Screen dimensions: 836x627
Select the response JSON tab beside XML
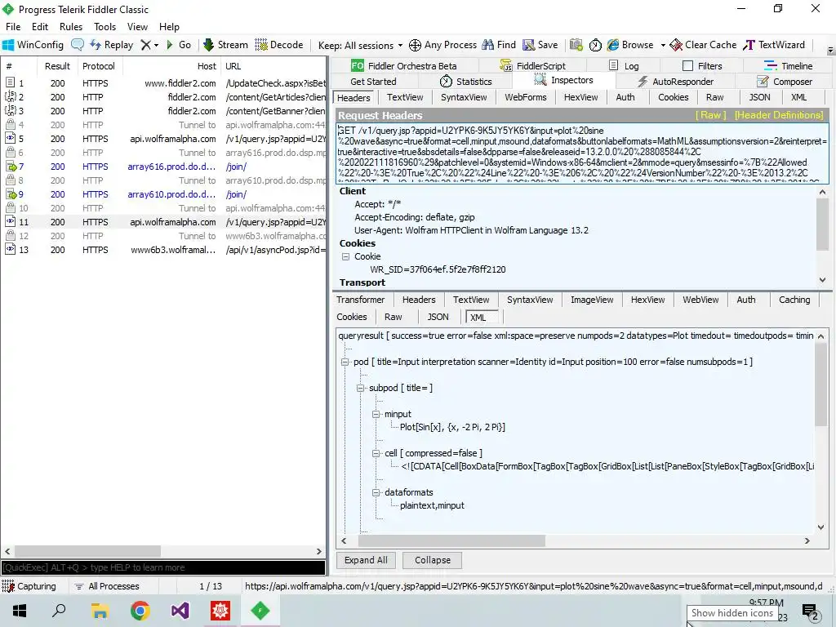(x=438, y=317)
